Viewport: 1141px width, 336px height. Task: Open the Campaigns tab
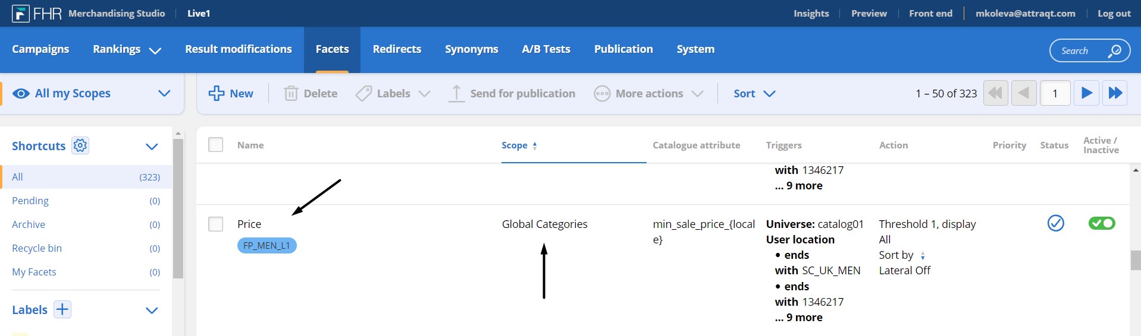point(40,49)
